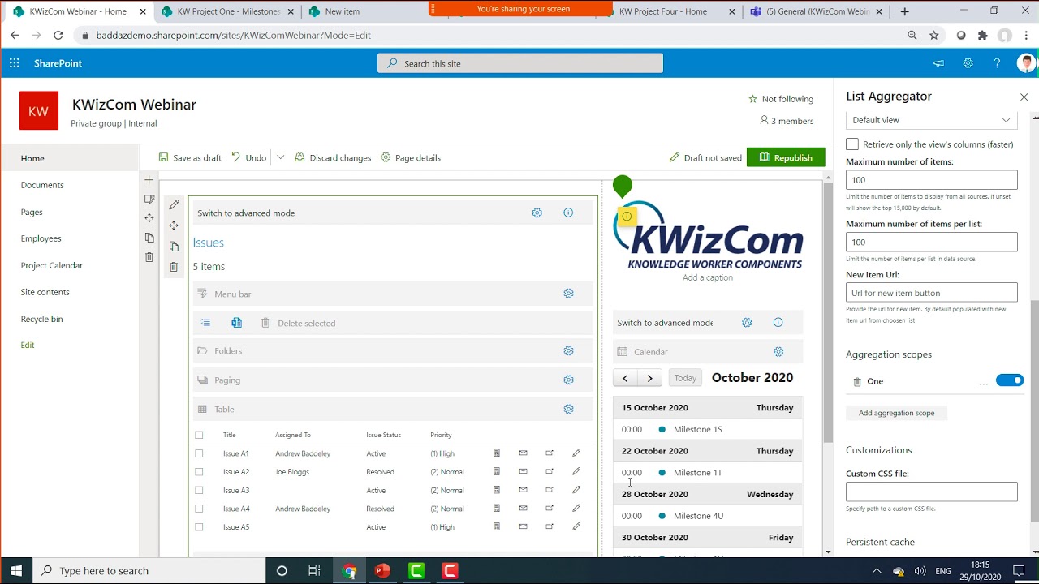1039x584 pixels.
Task: Click the Search this site box
Action: tap(520, 63)
